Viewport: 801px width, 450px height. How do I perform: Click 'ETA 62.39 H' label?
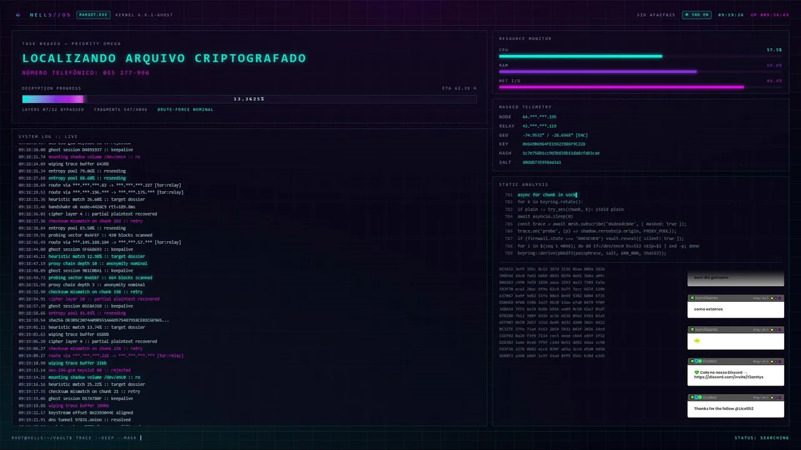point(459,88)
